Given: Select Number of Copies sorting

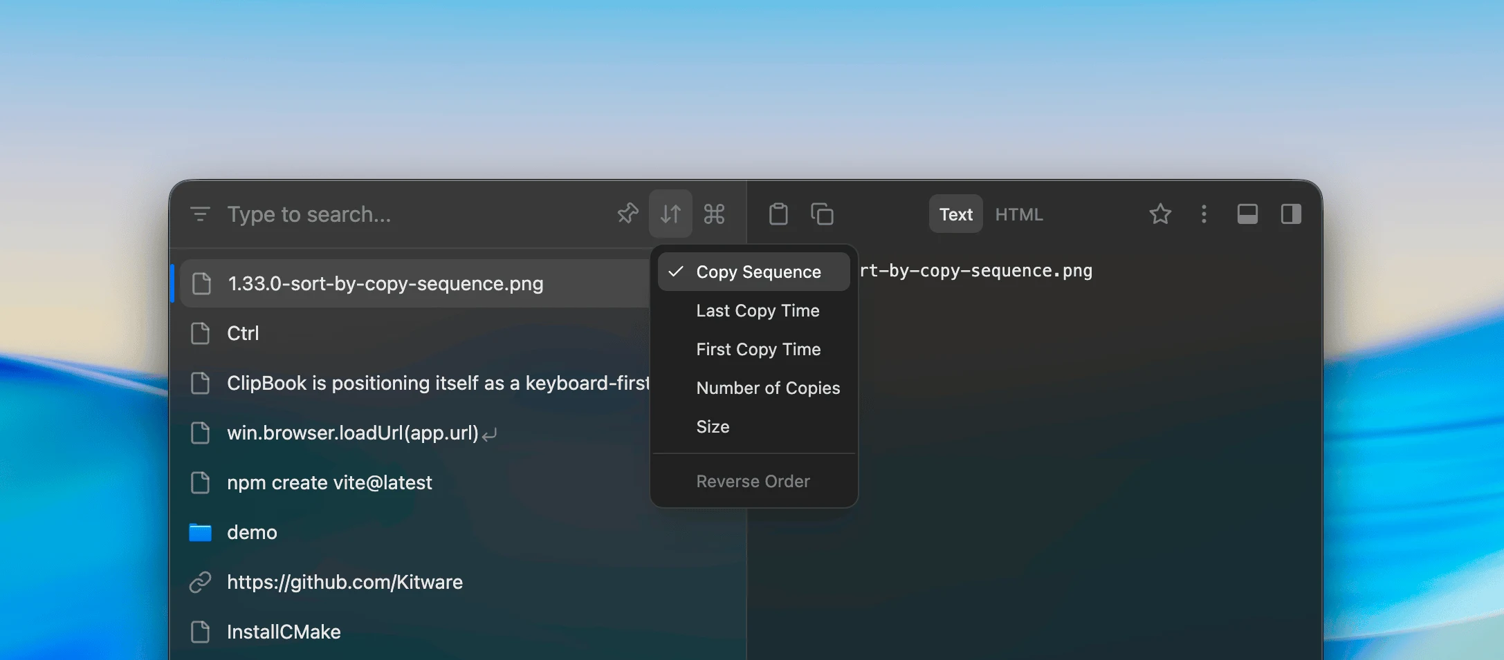Looking at the screenshot, I should 768,388.
